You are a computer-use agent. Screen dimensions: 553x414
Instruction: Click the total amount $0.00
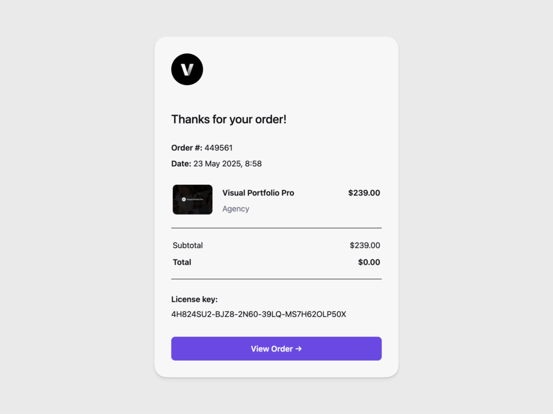(369, 263)
